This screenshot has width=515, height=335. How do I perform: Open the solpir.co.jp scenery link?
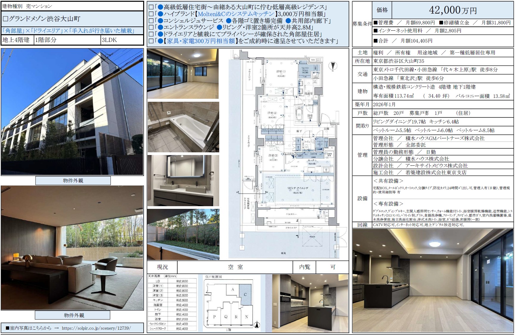point(96,328)
